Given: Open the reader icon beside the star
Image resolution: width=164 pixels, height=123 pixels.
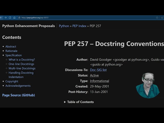Looking at the screenshot, I should [x=157, y=18].
